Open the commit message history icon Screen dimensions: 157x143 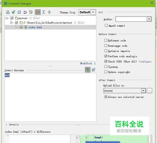point(94,70)
